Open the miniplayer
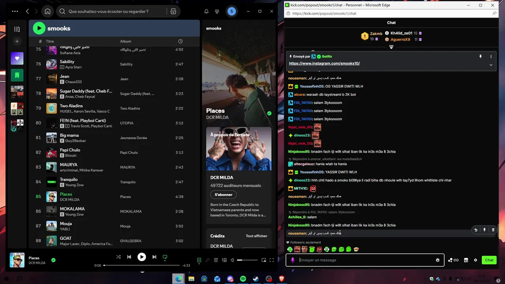The width and height of the screenshot is (505, 284). (264, 260)
